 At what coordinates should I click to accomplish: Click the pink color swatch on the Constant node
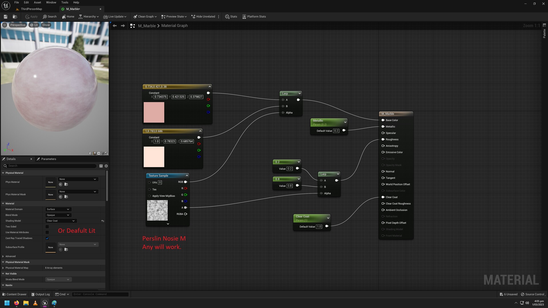(x=154, y=112)
